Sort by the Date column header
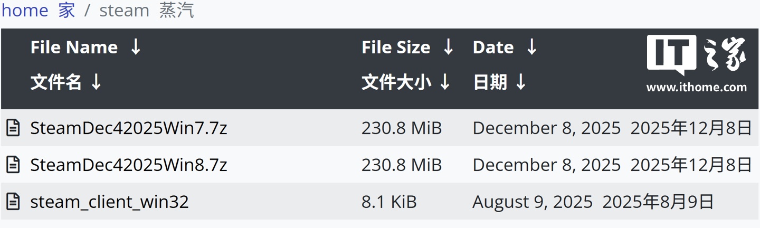 point(493,47)
